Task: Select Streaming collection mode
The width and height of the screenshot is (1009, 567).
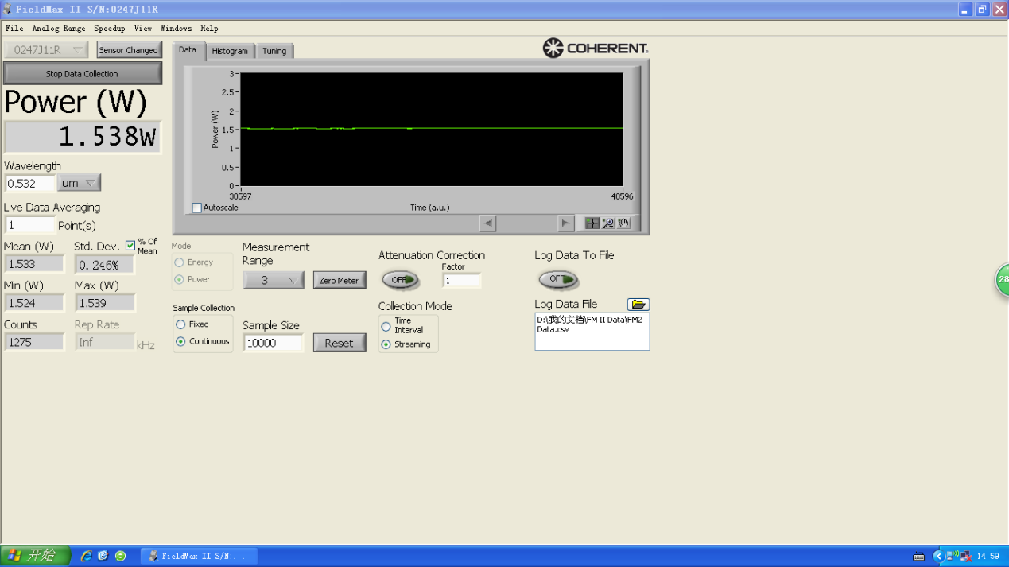Action: tap(386, 344)
